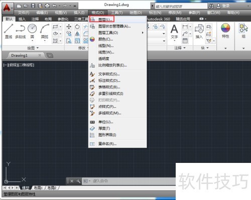Open the Circle tool dropdown arrow

coord(32,41)
